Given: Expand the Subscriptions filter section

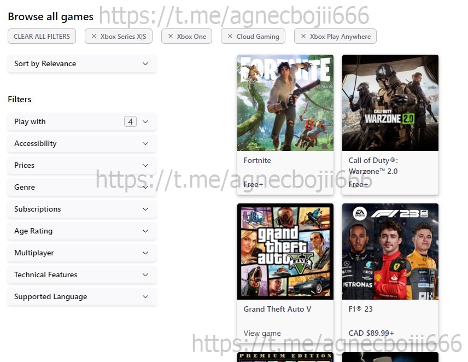Looking at the screenshot, I should [82, 209].
